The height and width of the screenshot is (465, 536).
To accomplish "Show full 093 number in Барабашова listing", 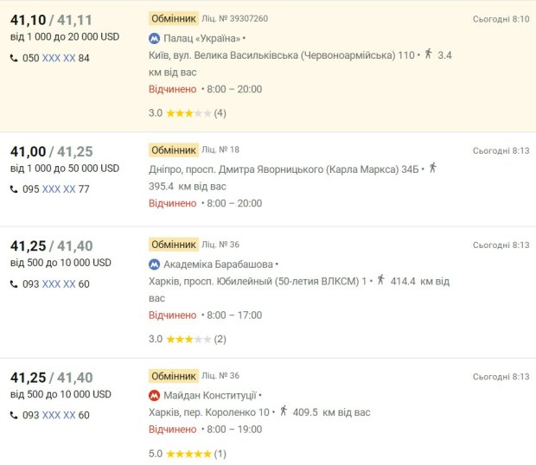I will (x=59, y=283).
